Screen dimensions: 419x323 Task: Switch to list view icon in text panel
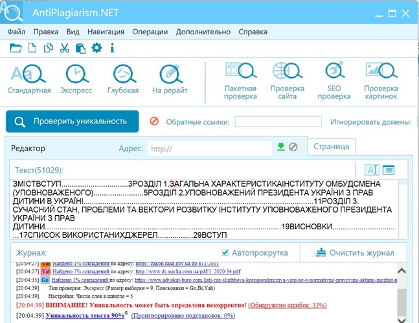point(389,170)
